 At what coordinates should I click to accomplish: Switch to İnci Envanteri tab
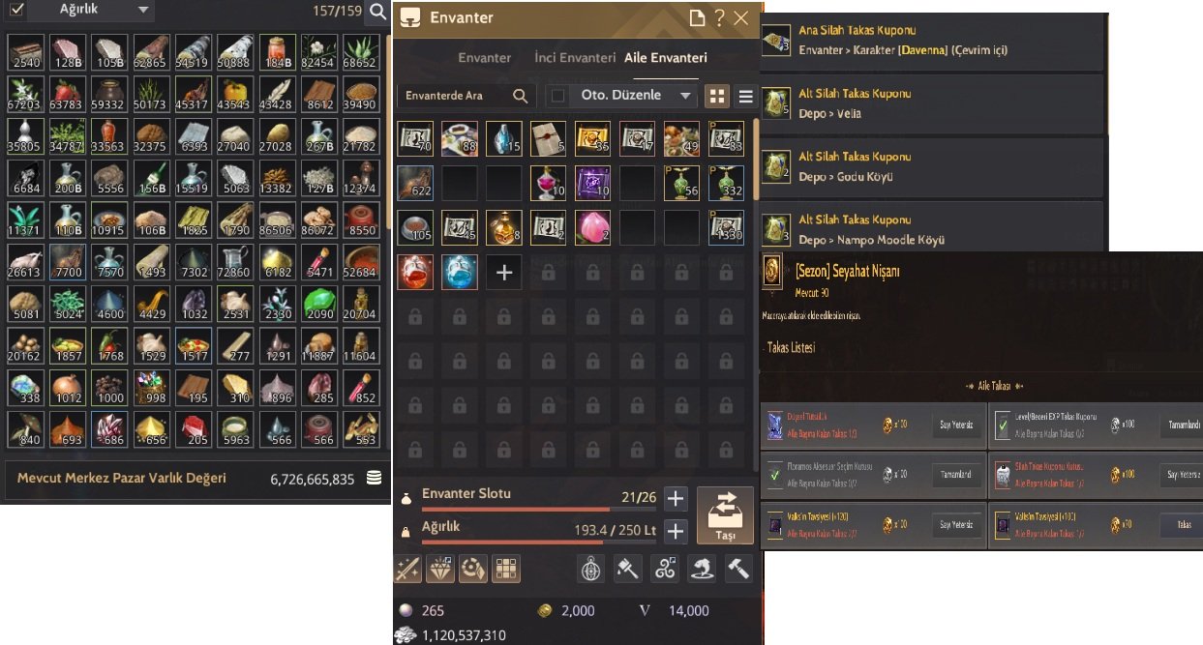[x=575, y=58]
